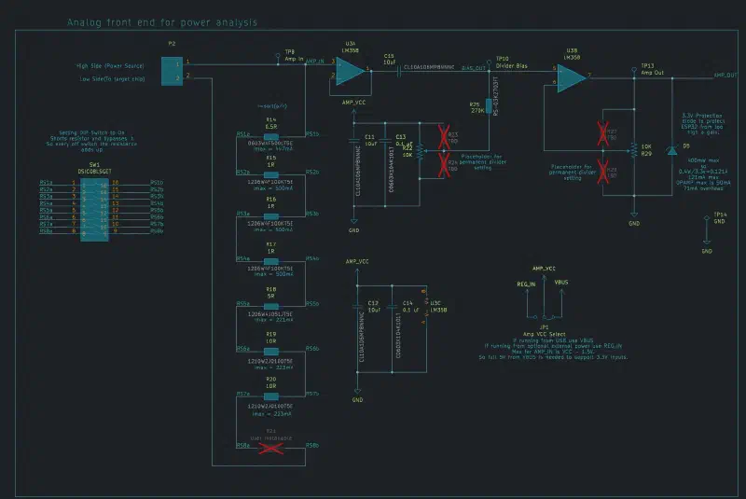
Task: Click the R25 270K resistor symbol
Action: pos(489,105)
